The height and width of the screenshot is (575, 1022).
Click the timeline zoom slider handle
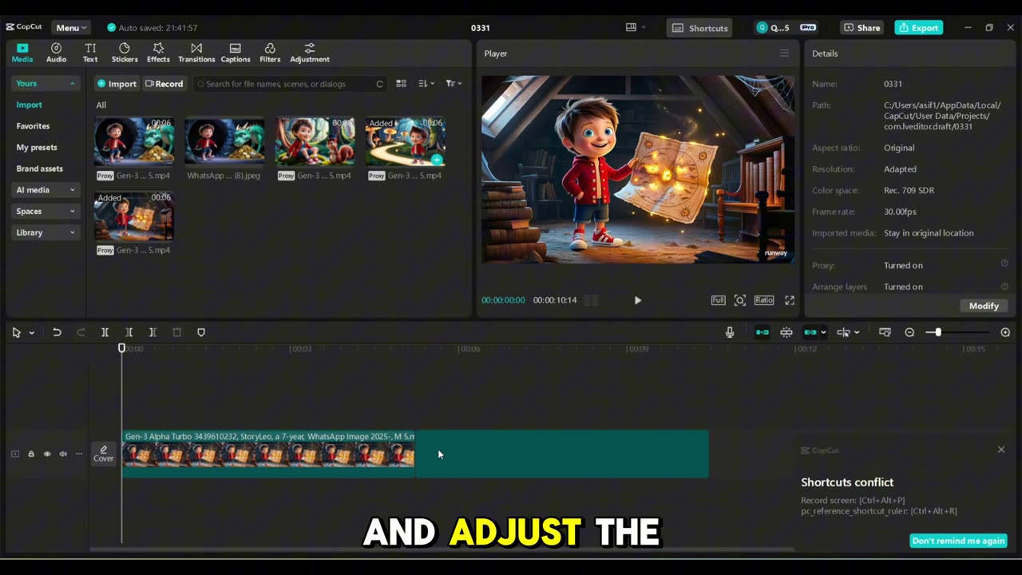938,332
